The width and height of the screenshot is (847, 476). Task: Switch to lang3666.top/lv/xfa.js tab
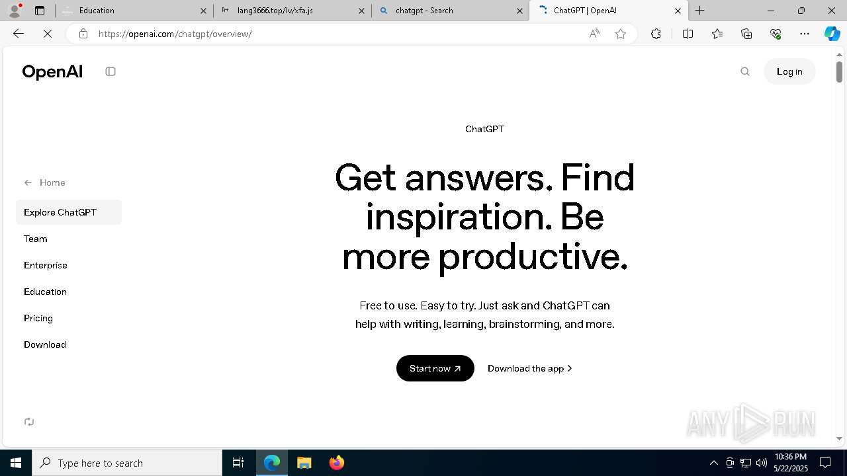(293, 11)
